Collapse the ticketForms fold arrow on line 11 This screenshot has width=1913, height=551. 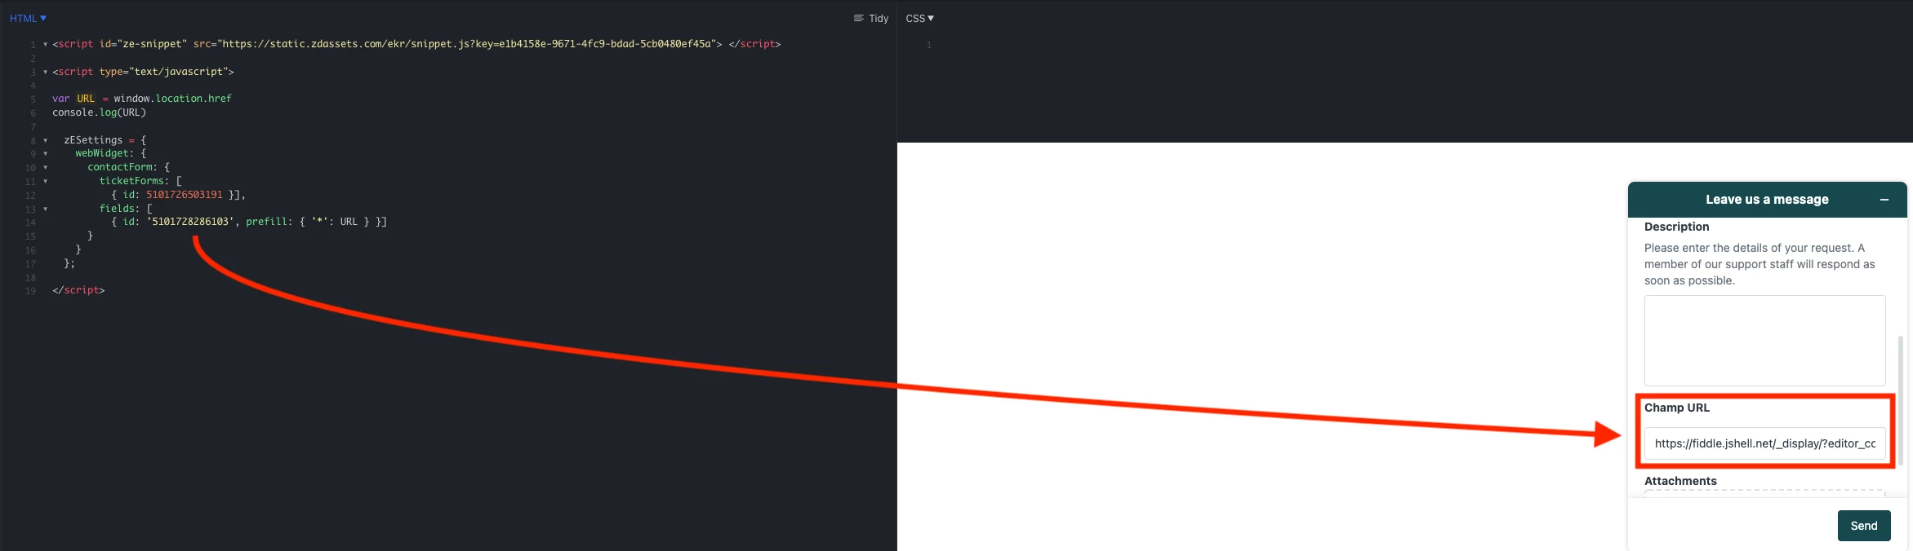point(45,181)
